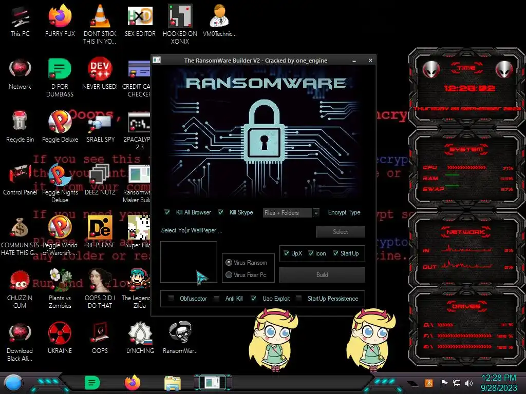
Task: Open the Peggle Deluxe desktop icon
Action: [60, 127]
